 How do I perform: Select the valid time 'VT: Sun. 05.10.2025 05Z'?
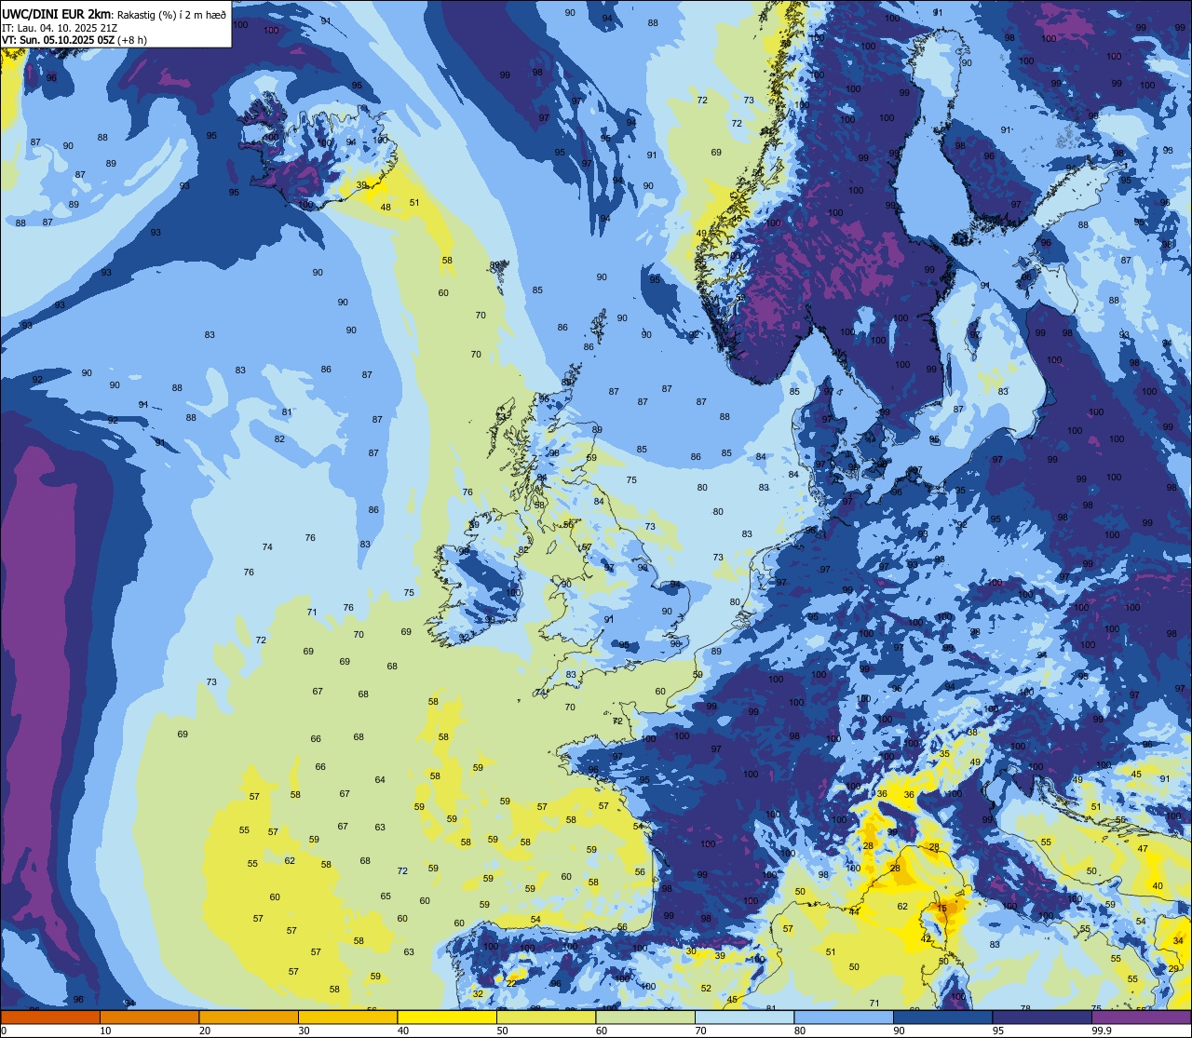pos(58,39)
